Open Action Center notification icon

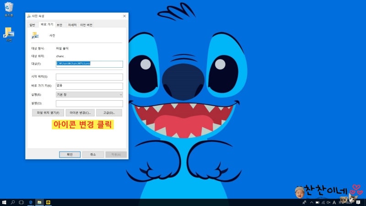tap(358, 202)
